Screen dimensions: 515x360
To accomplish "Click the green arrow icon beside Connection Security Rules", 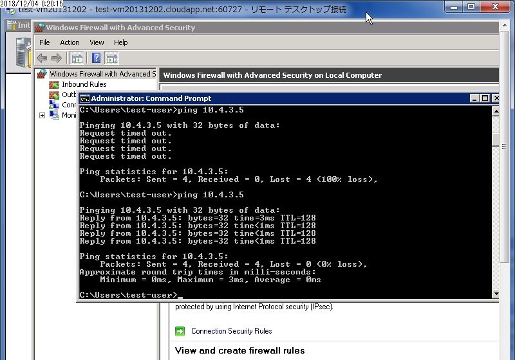I will [x=180, y=331].
